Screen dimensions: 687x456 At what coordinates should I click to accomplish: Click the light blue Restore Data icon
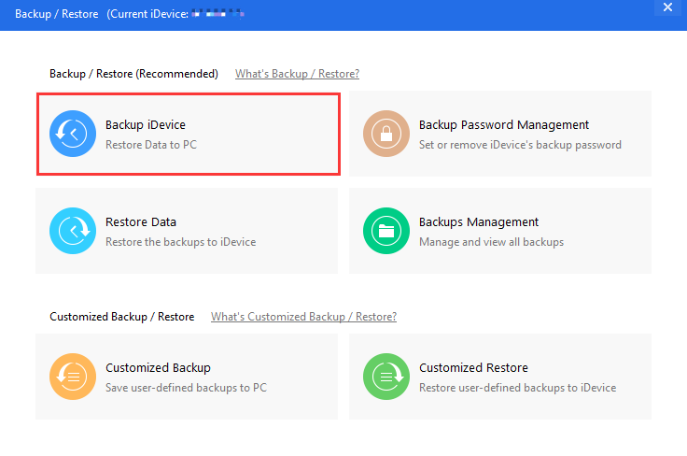click(x=73, y=231)
